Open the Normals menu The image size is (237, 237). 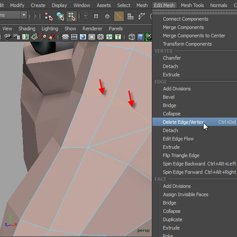pyautogui.click(x=219, y=5)
